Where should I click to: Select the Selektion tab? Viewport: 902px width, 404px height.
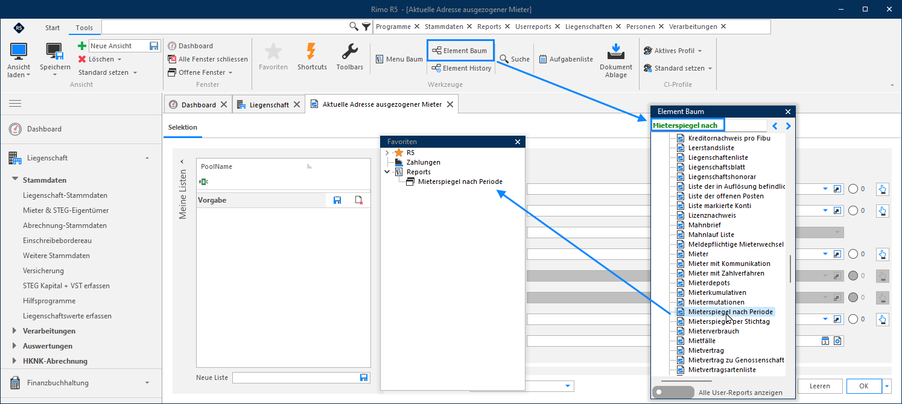point(183,127)
